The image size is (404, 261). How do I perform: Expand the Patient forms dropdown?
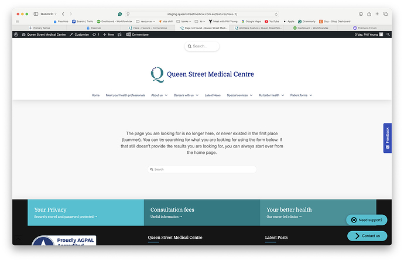tap(301, 95)
